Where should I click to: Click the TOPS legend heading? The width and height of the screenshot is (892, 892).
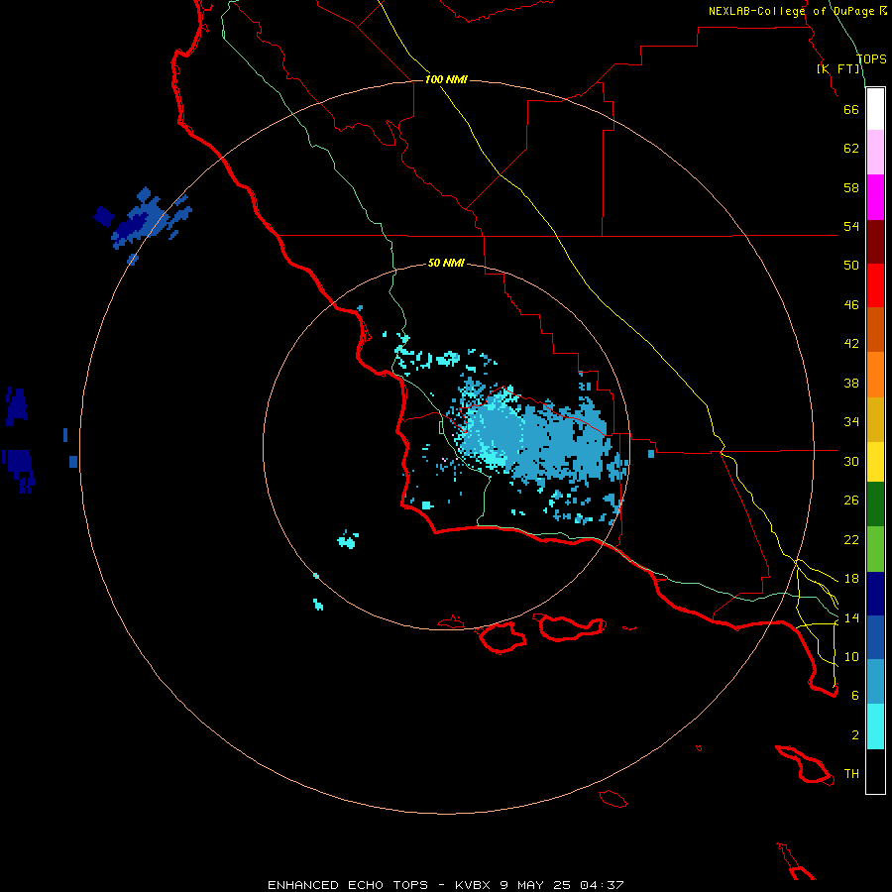[x=871, y=58]
